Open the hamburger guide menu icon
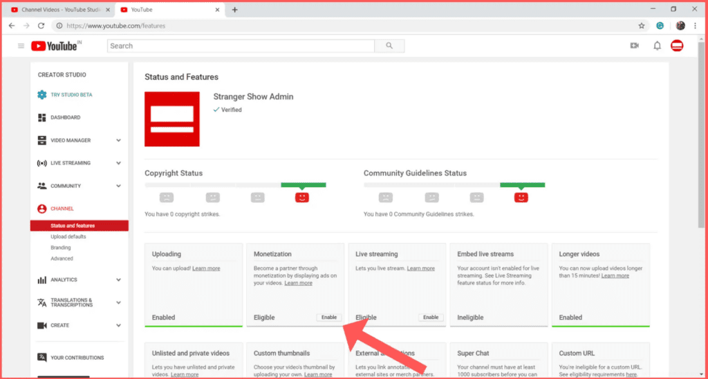This screenshot has height=379, width=708. [x=21, y=46]
